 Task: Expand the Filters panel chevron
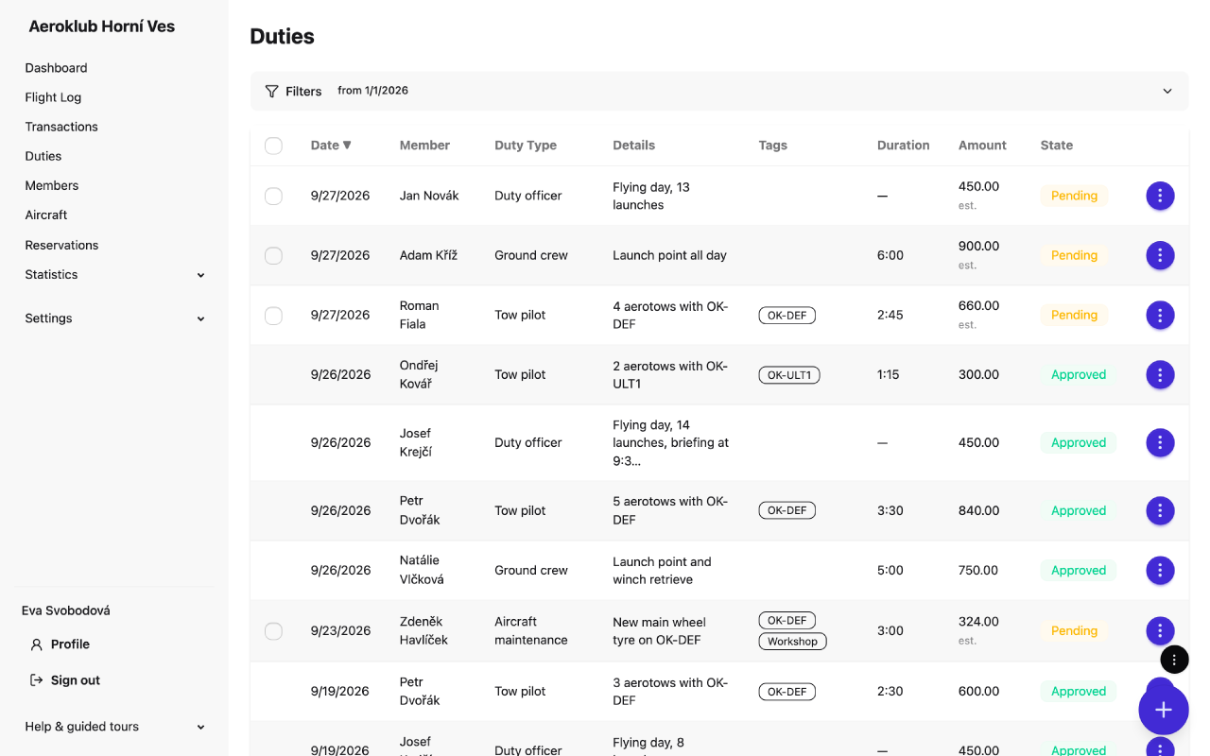pos(1167,91)
